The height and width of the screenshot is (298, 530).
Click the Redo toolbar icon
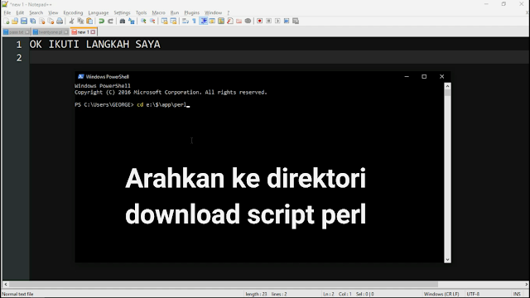tap(110, 21)
